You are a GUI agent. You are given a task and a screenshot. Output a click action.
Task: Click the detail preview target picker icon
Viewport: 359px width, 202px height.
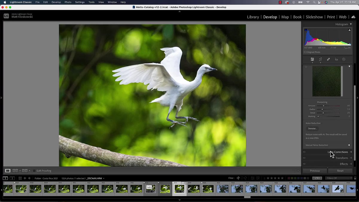pyautogui.click(x=306, y=67)
